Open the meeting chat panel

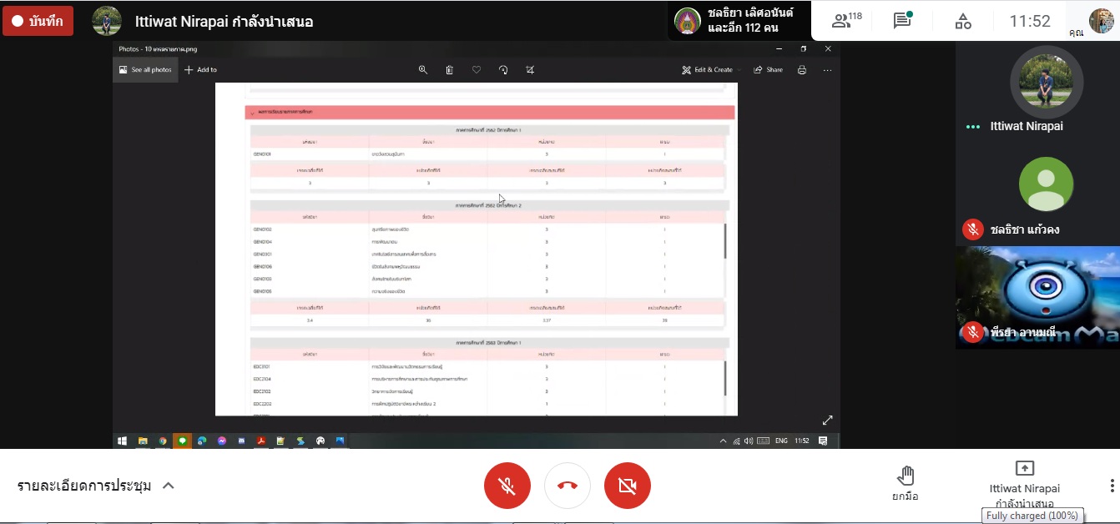point(902,21)
